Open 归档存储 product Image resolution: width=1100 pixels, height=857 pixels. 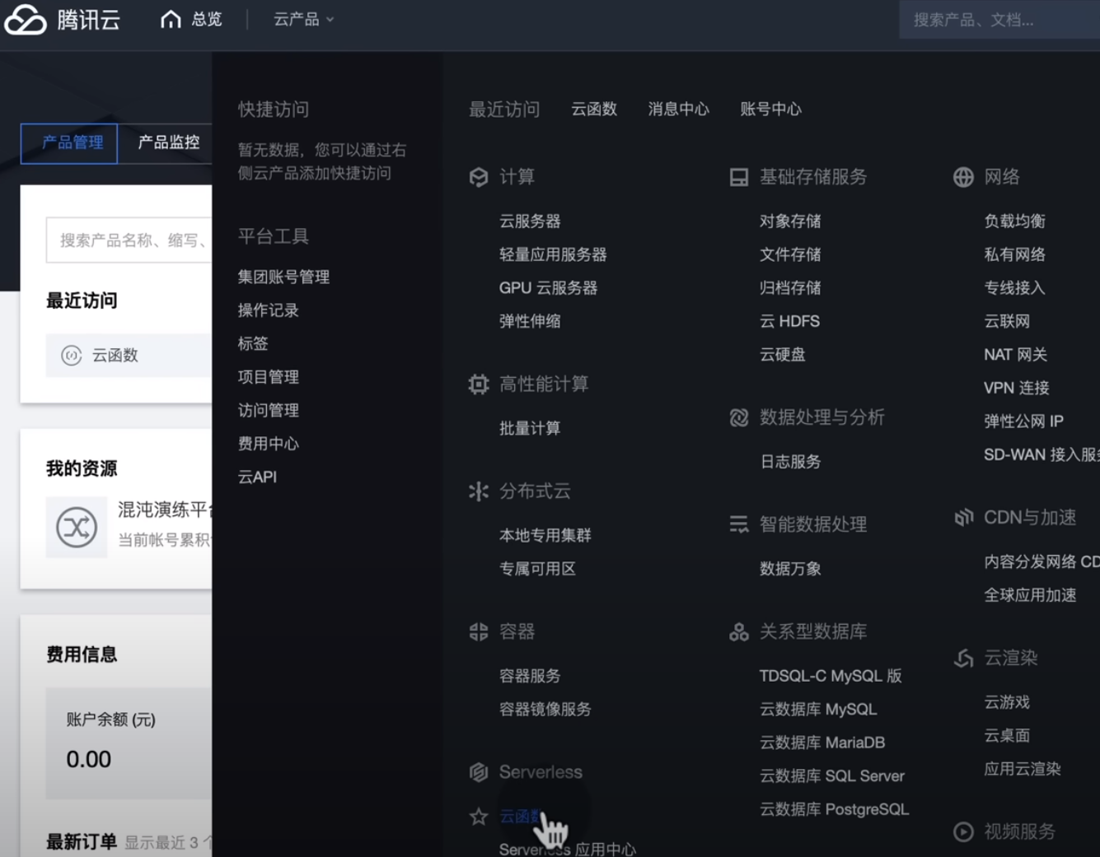tap(790, 288)
